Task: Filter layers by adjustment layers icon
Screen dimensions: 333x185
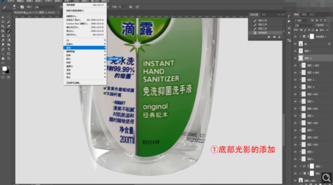Action: [x=316, y=20]
